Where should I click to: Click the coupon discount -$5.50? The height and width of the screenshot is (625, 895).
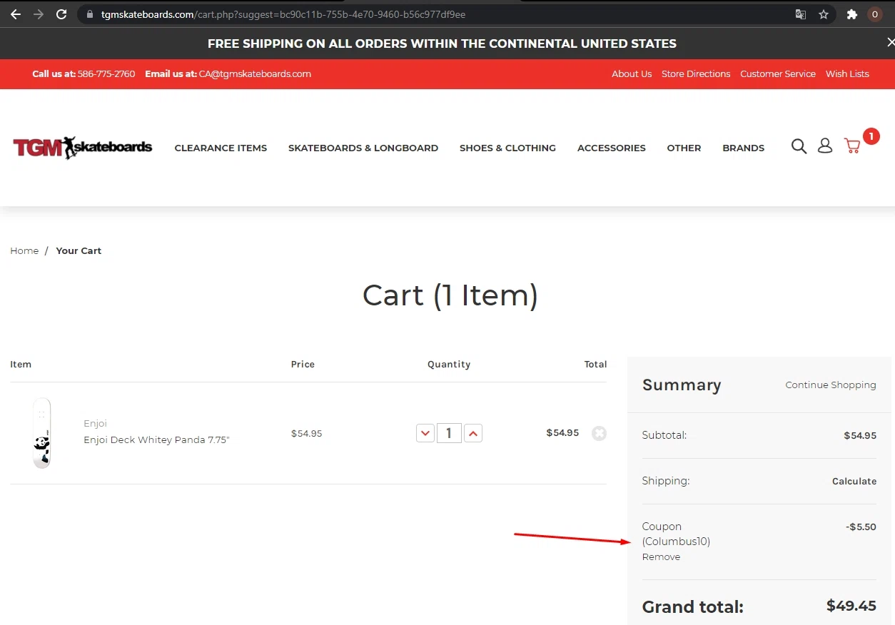861,527
